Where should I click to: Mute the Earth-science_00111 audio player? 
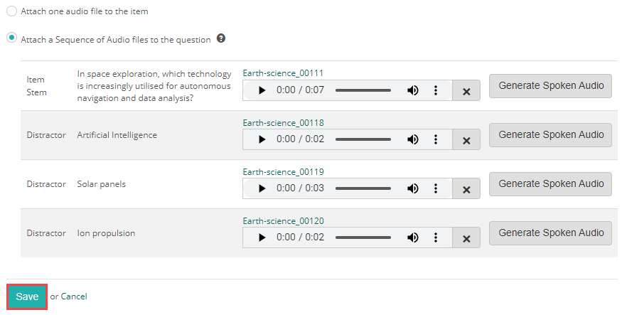413,91
